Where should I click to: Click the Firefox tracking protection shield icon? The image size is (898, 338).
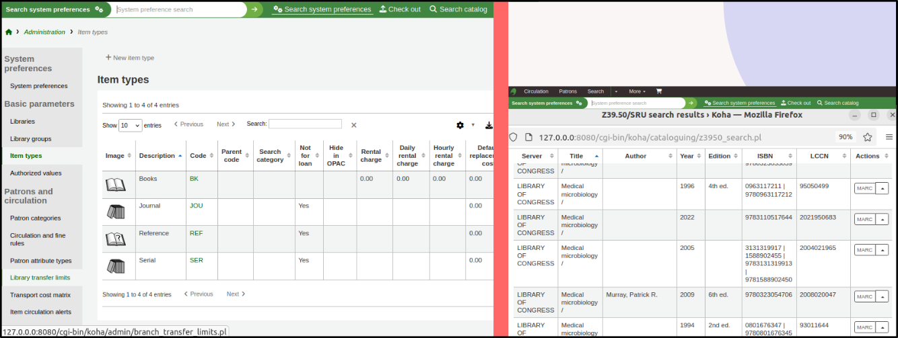point(513,137)
